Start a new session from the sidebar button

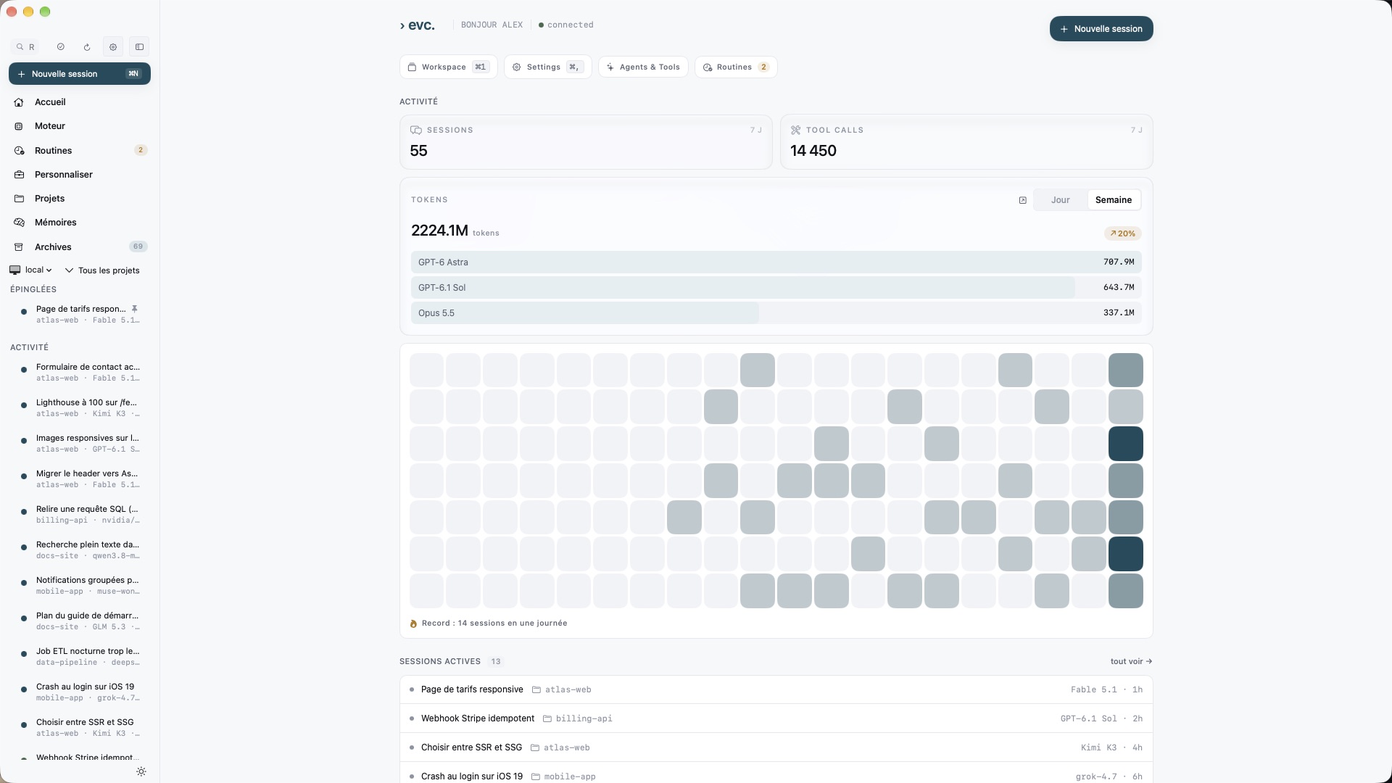(x=80, y=74)
